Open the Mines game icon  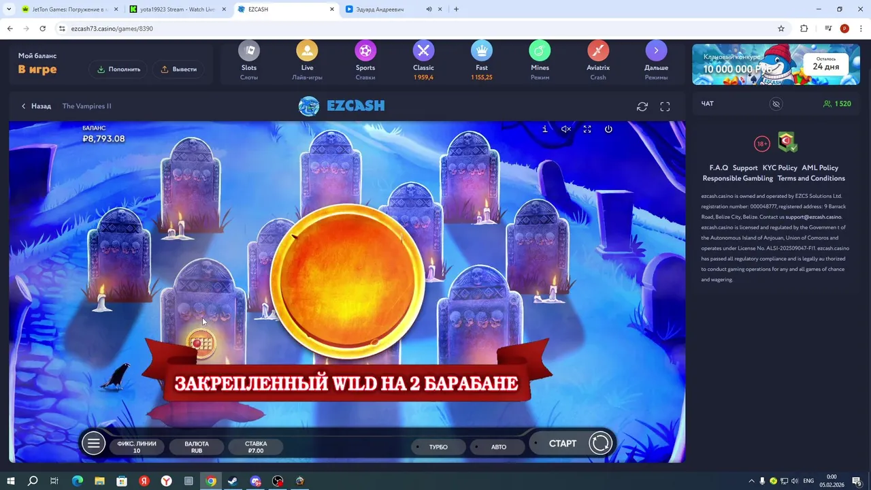540,51
